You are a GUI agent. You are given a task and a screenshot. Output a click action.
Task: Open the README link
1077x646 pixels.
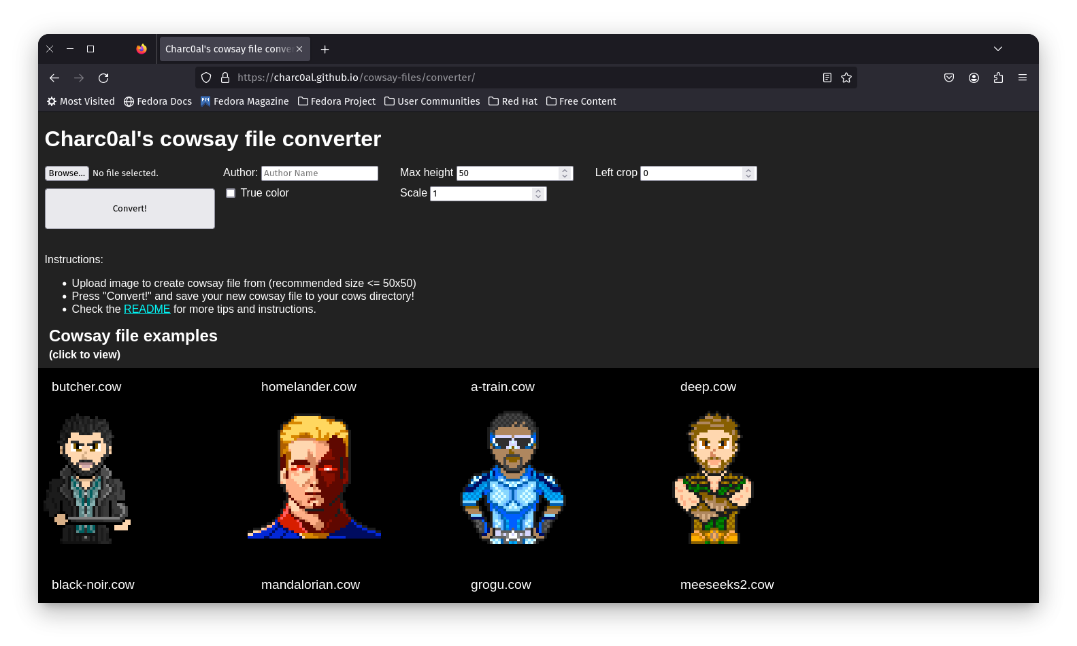147,309
